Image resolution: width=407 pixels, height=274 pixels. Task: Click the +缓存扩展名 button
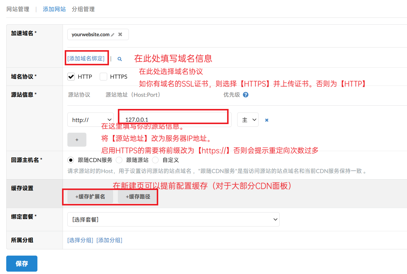tap(90, 197)
